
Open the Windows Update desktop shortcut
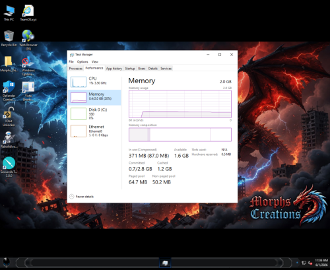(x=28, y=66)
